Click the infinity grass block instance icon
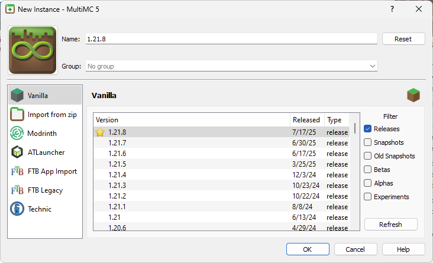Viewport: 433px width, 263px height. click(x=33, y=50)
